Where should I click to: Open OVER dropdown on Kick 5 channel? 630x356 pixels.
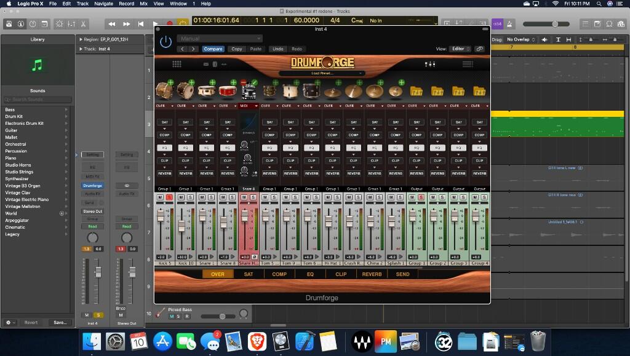(165, 106)
